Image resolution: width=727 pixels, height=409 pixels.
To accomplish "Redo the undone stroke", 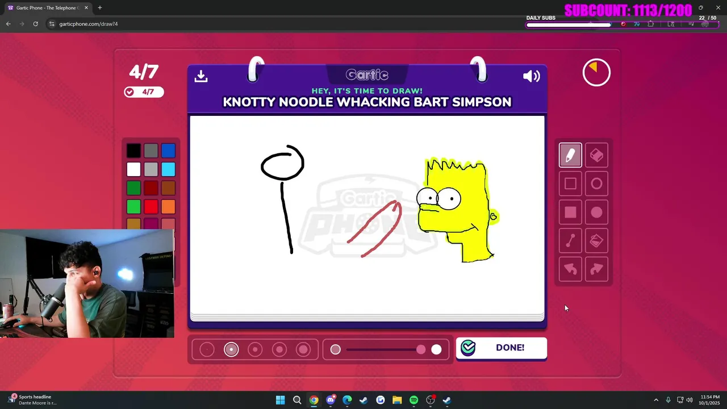I will (x=596, y=269).
